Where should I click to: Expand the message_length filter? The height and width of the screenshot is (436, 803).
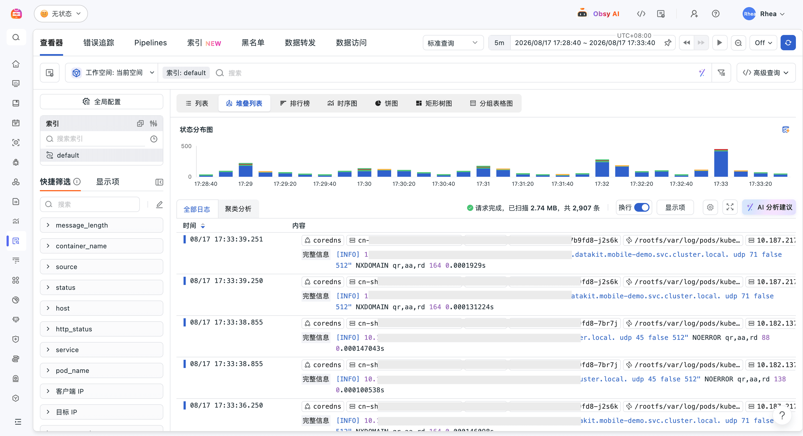click(x=101, y=225)
